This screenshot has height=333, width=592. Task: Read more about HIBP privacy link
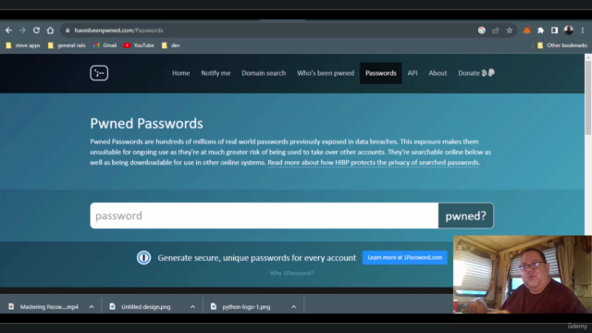pos(374,163)
